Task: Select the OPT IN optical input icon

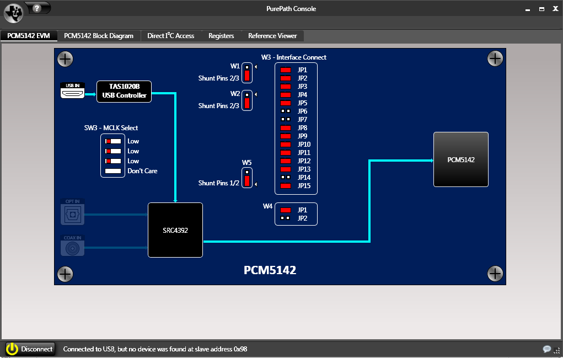Action: click(73, 212)
